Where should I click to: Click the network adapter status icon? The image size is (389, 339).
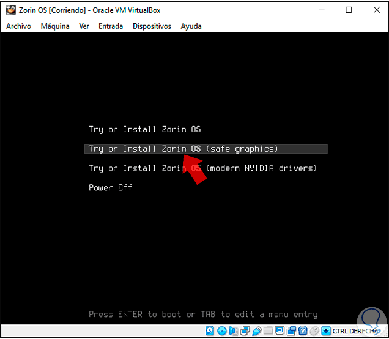245,331
